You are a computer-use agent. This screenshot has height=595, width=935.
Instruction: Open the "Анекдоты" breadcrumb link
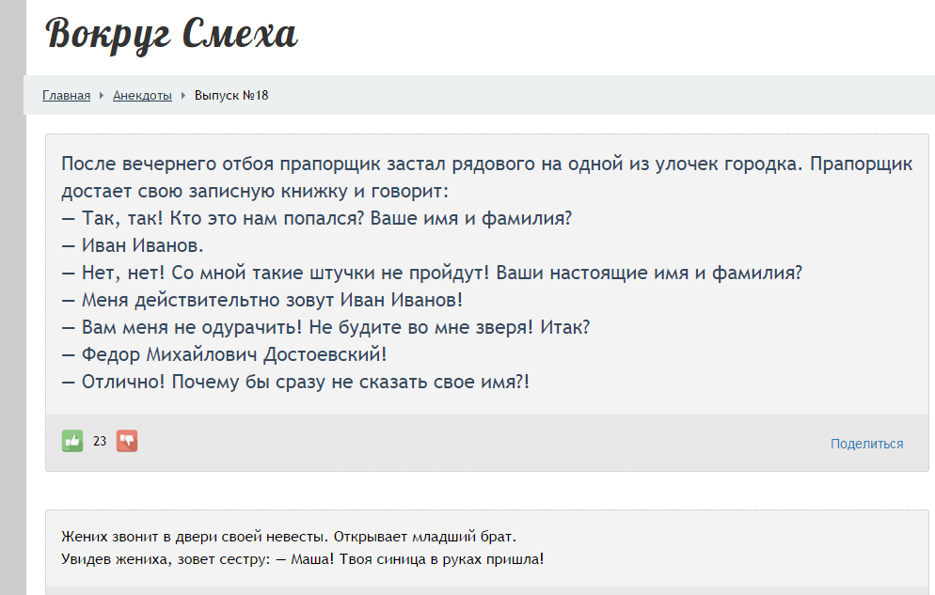[x=142, y=95]
